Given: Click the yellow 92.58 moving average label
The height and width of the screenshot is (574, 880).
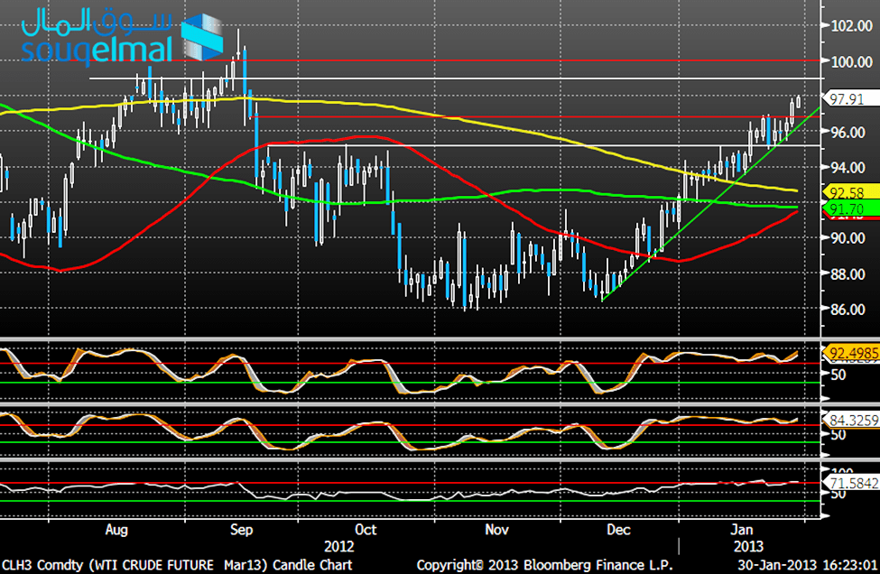Looking at the screenshot, I should point(850,192).
